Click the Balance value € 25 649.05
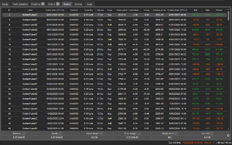Image resolution: width=232 pixels, height=145 pixels. coord(19,137)
